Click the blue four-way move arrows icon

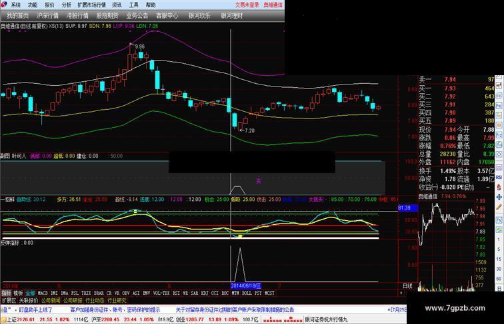(499, 197)
